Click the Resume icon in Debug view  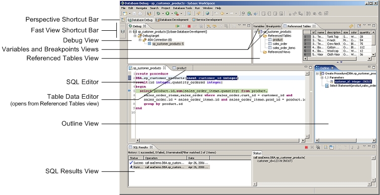point(178,26)
